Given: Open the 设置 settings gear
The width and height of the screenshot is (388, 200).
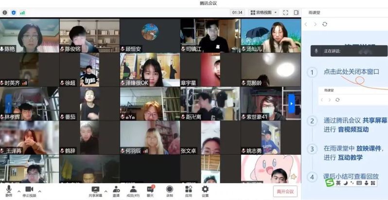Looking at the screenshot, I should coord(205,190).
